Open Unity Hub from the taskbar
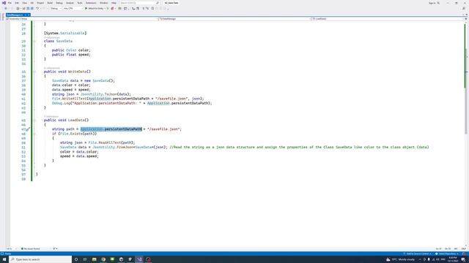 (x=121, y=259)
